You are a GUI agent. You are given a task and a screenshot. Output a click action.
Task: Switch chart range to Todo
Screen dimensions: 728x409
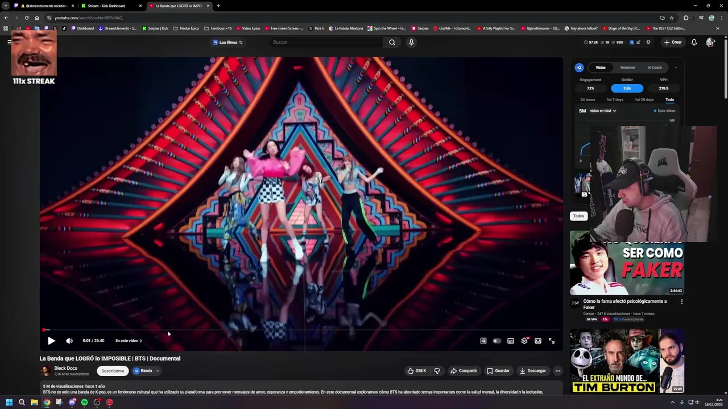pos(669,100)
